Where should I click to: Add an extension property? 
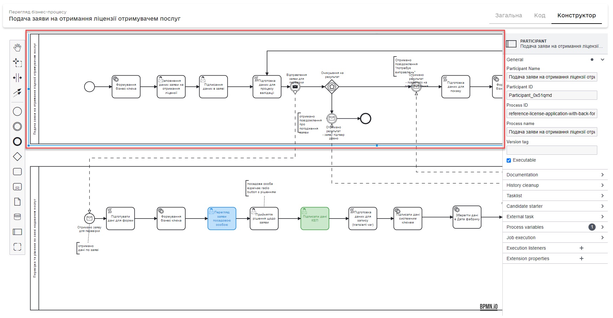coord(582,258)
